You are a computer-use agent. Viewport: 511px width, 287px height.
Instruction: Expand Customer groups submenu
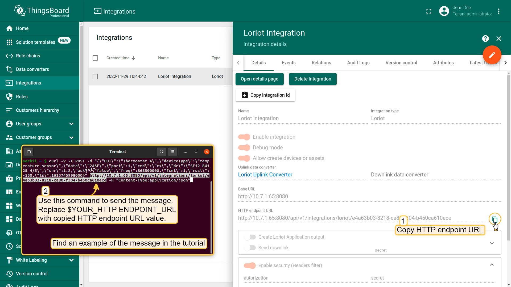coord(71,137)
